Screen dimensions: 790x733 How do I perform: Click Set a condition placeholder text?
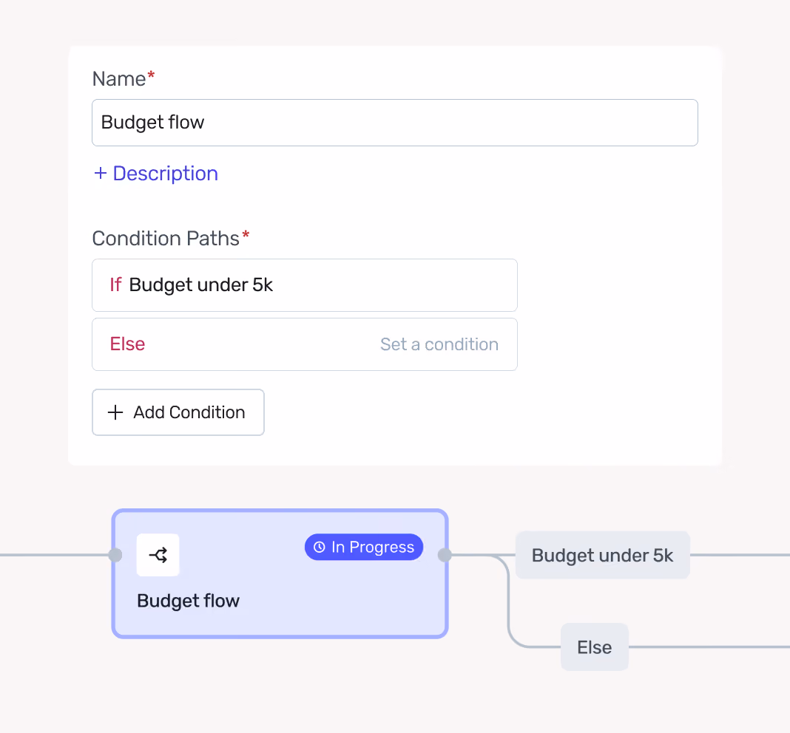tap(439, 344)
